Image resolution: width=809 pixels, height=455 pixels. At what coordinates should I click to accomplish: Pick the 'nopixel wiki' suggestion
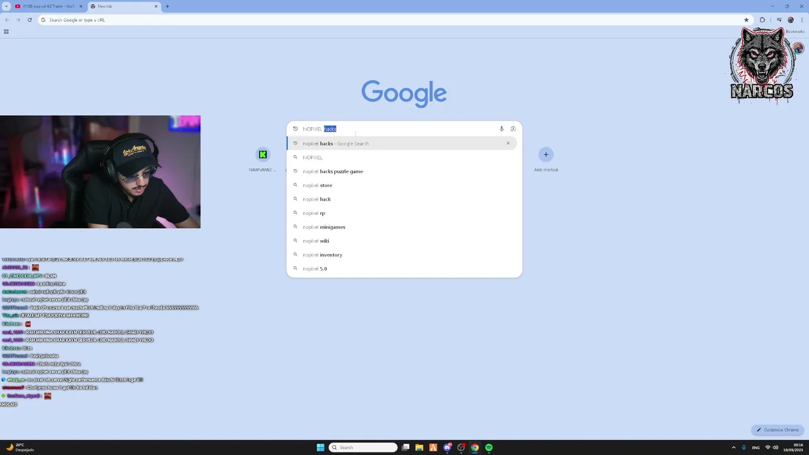click(x=402, y=241)
